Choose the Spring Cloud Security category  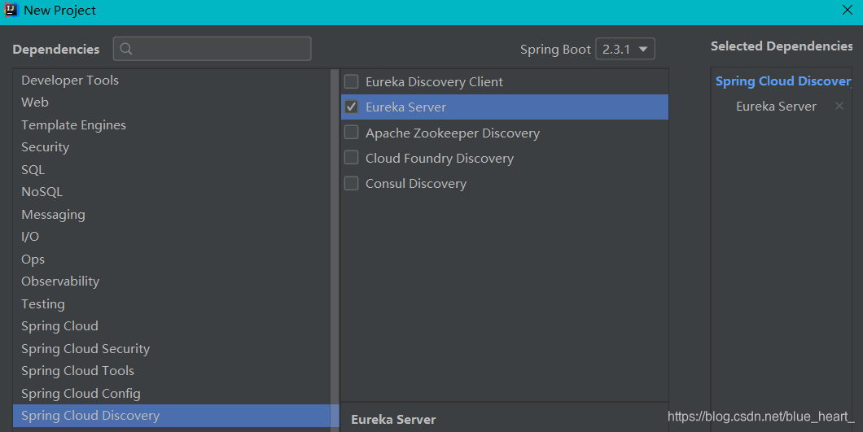(172, 348)
